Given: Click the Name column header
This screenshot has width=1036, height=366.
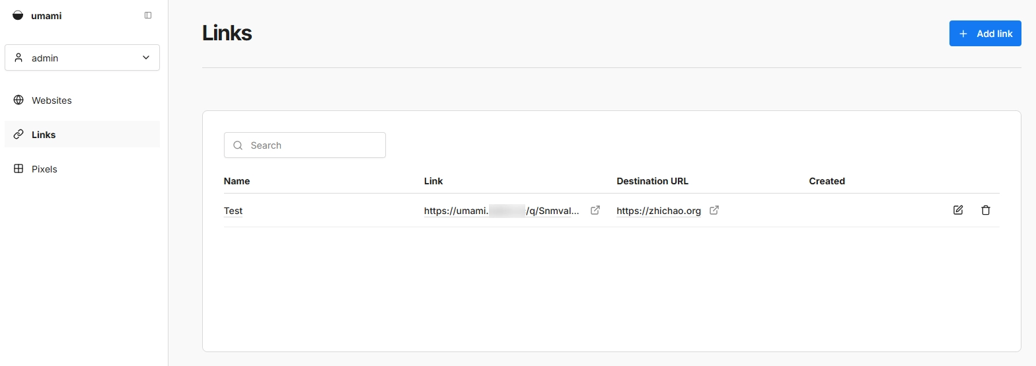Looking at the screenshot, I should point(237,181).
